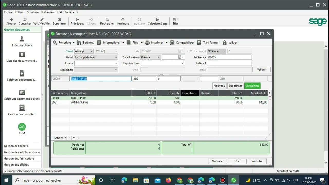Open the Structure menu
The height and width of the screenshot is (185, 329).
[33, 12]
